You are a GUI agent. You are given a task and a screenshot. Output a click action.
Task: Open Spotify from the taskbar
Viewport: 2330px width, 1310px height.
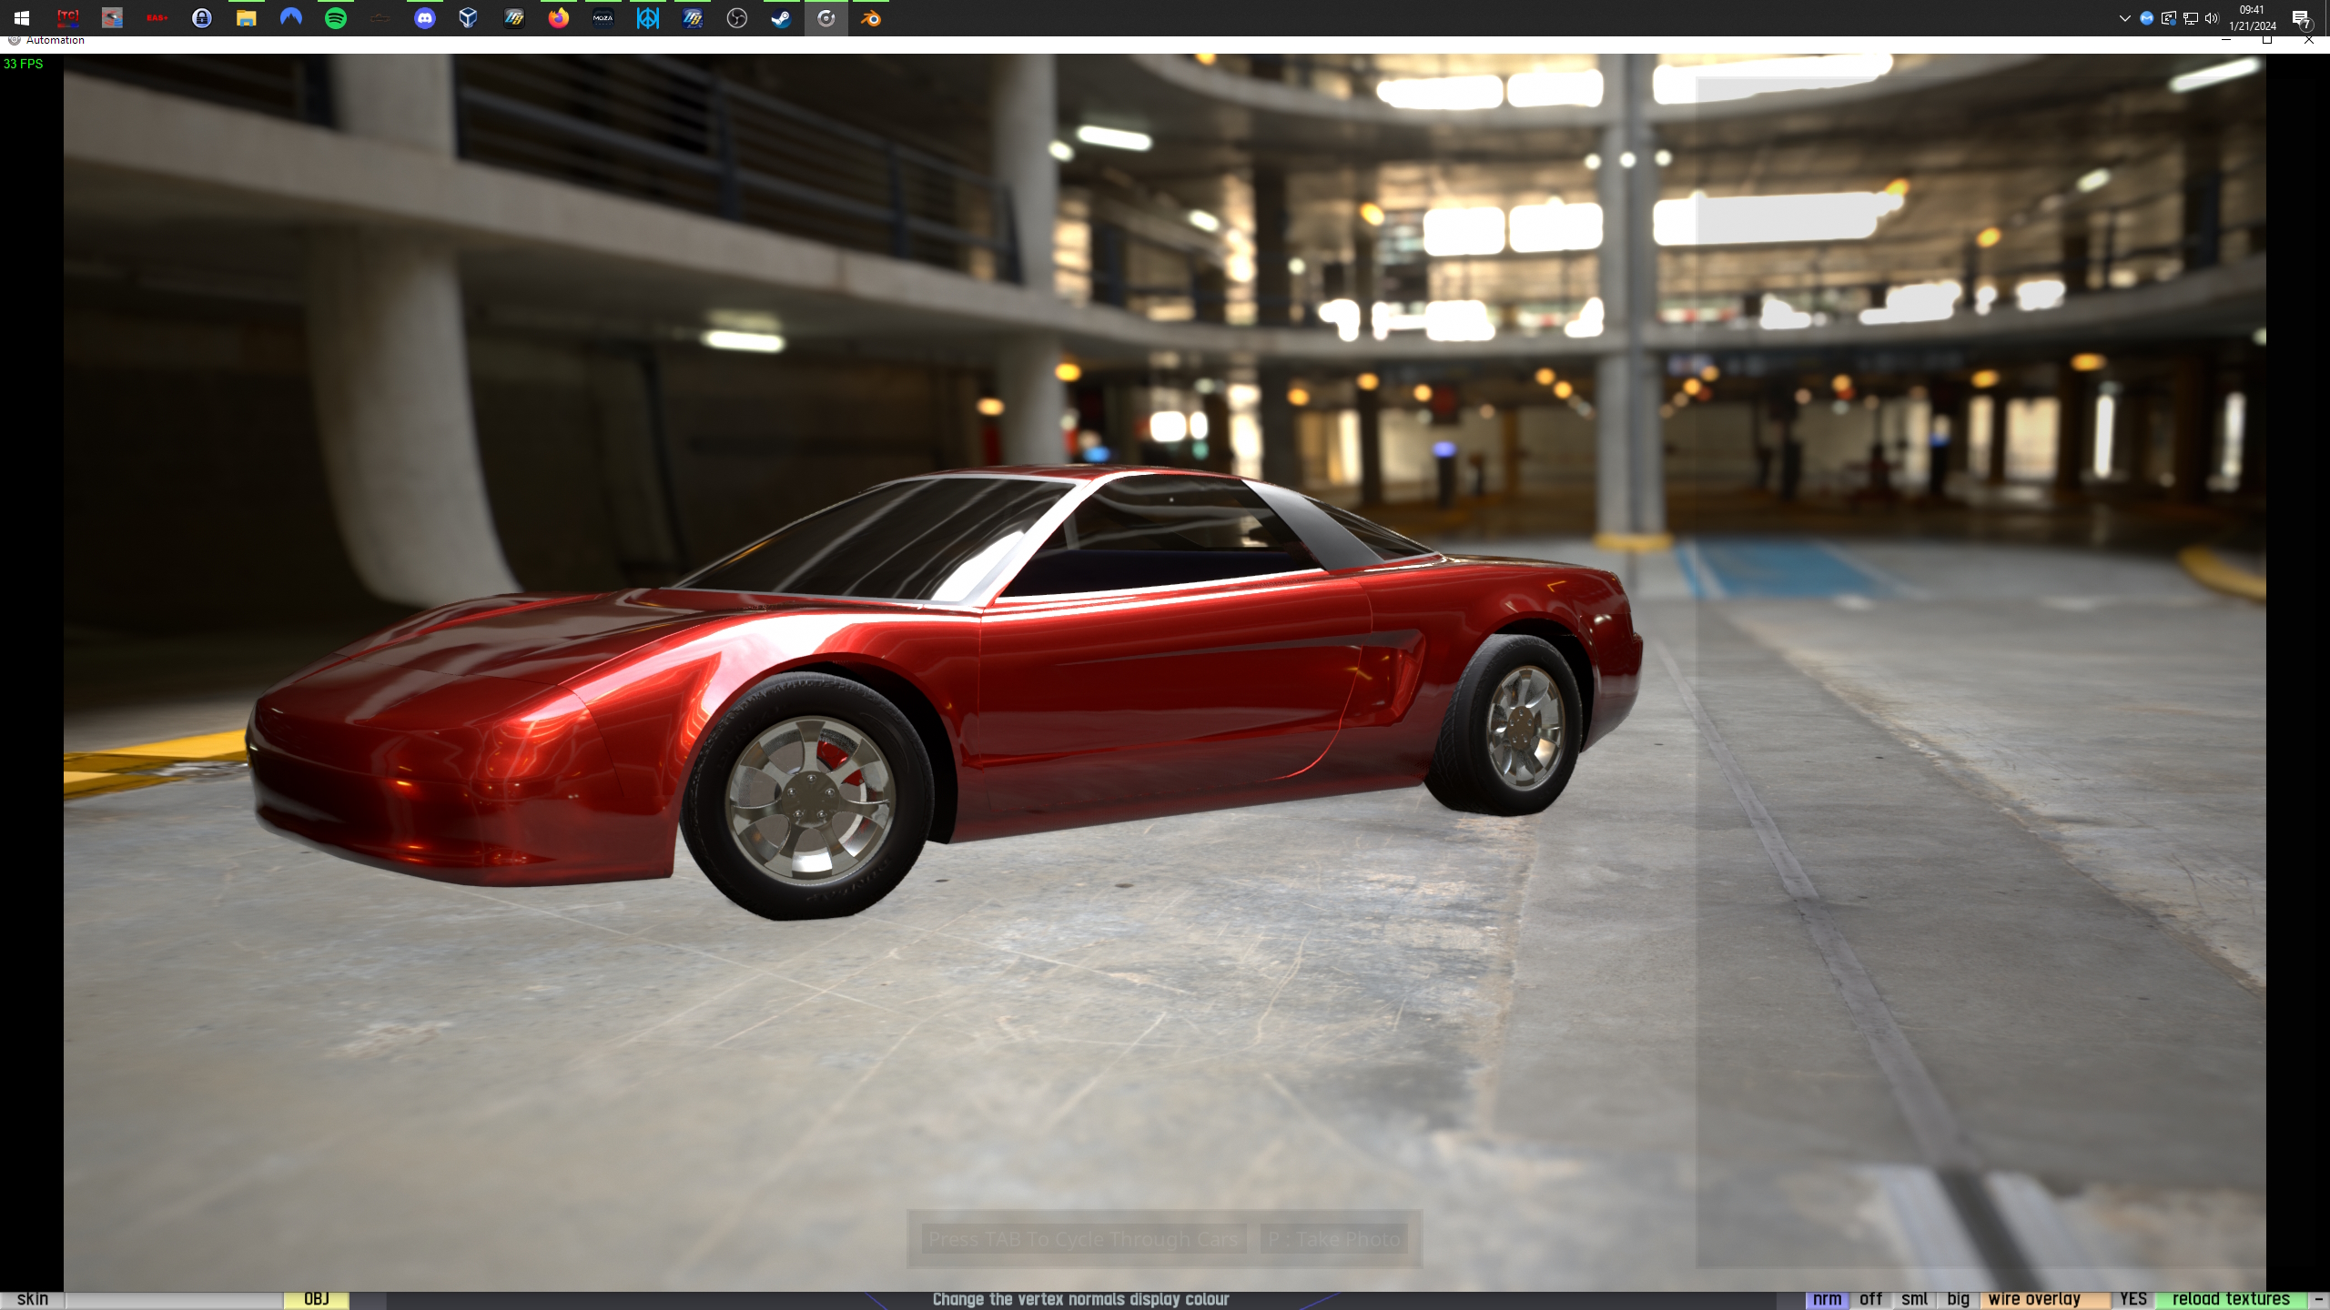point(335,18)
